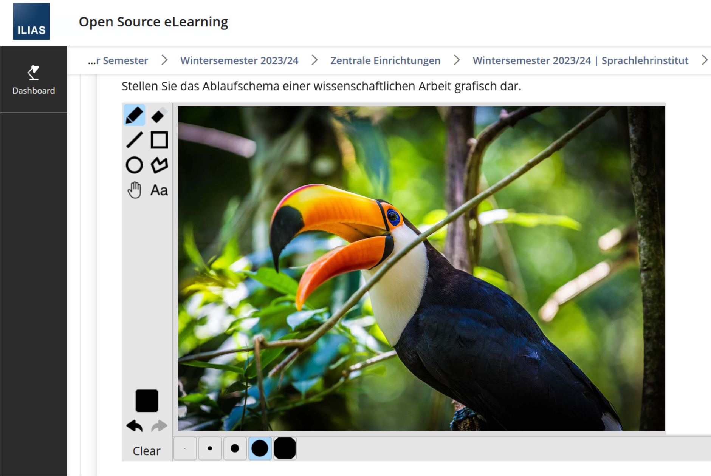Open 'Zentrale Einrichtungen' breadcrumb
711x476 pixels.
tap(385, 60)
